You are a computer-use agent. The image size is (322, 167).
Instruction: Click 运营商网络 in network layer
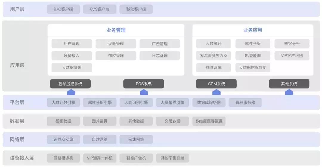[63, 140]
